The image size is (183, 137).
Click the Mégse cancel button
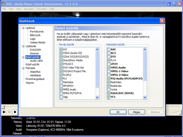pyautogui.click(x=136, y=112)
